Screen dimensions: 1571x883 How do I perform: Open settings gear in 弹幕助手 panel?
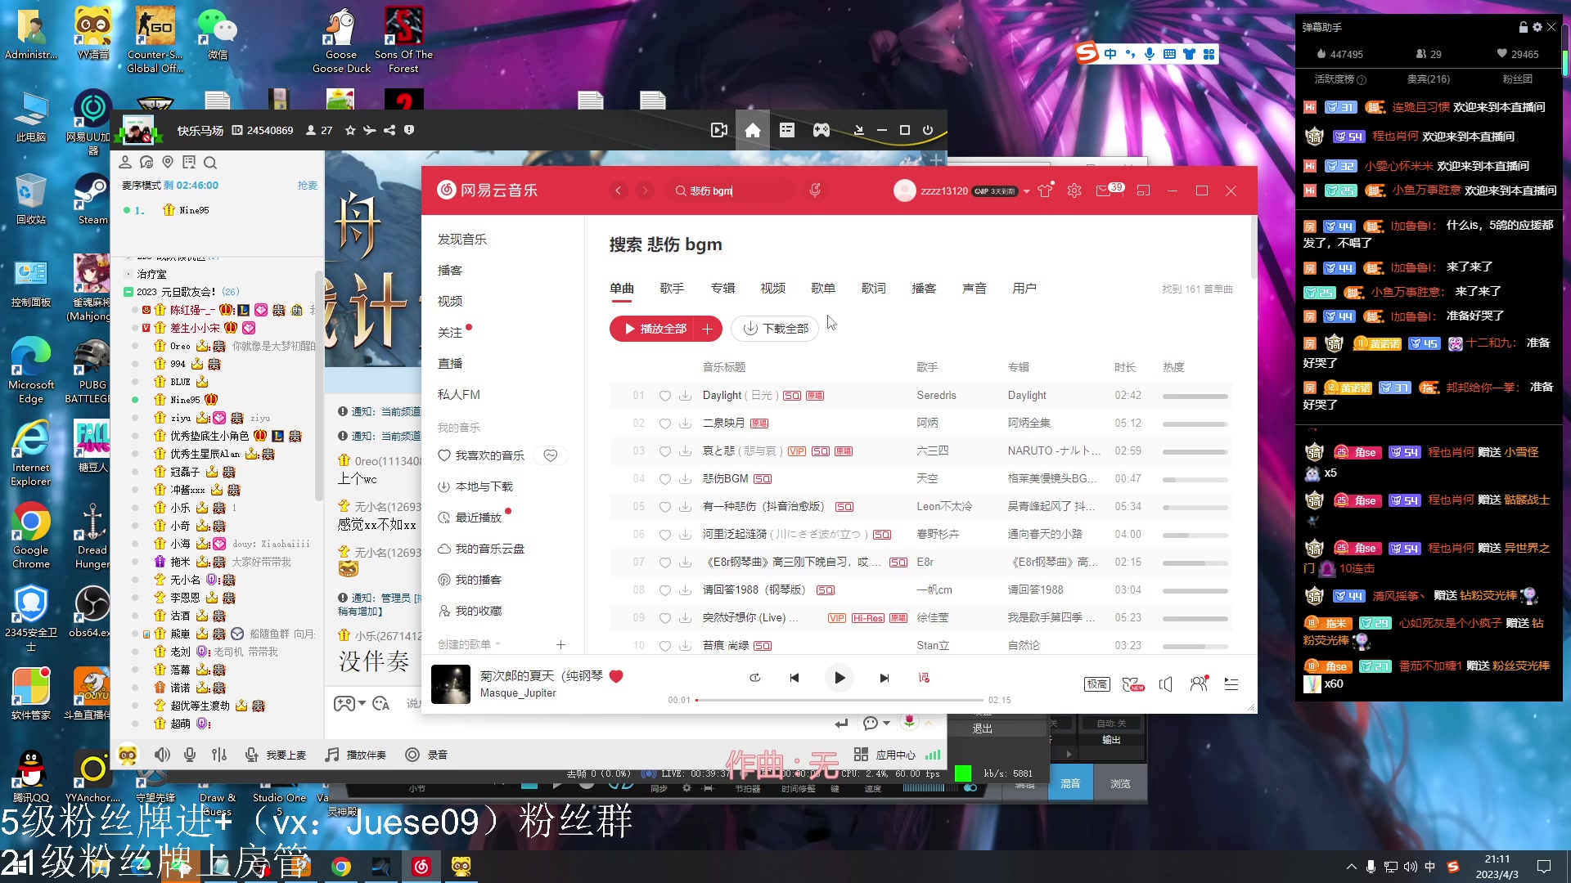(1537, 27)
